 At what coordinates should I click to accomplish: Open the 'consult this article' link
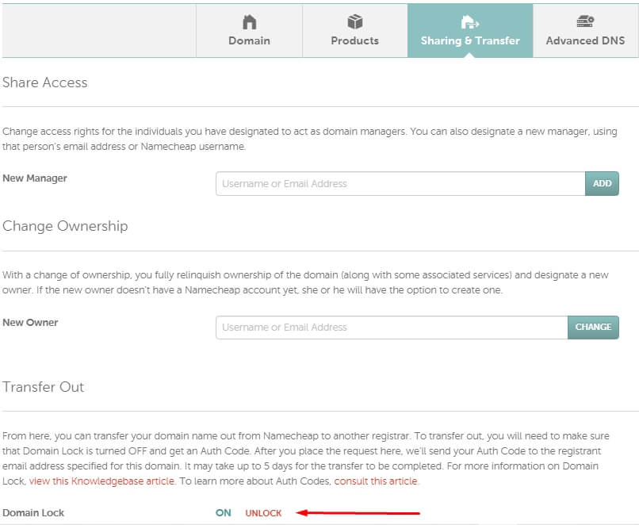pos(376,481)
